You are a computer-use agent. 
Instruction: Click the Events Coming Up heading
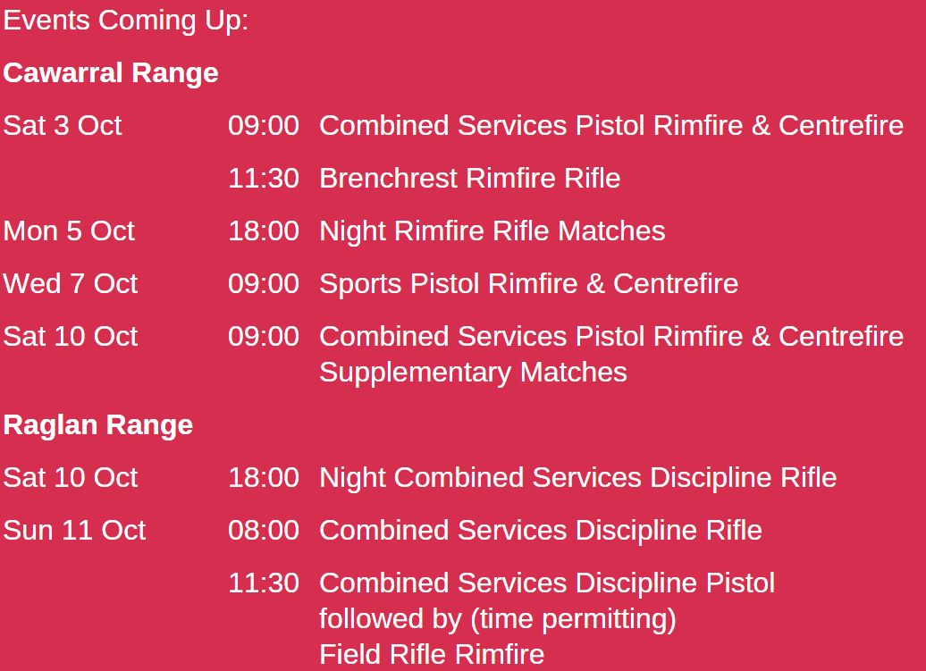click(126, 21)
